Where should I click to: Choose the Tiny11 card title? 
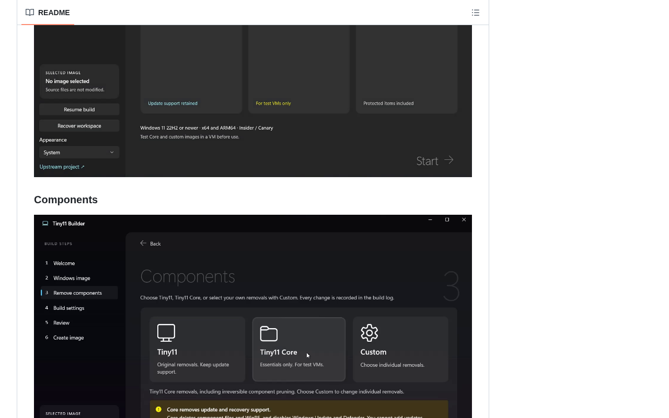coord(167,352)
